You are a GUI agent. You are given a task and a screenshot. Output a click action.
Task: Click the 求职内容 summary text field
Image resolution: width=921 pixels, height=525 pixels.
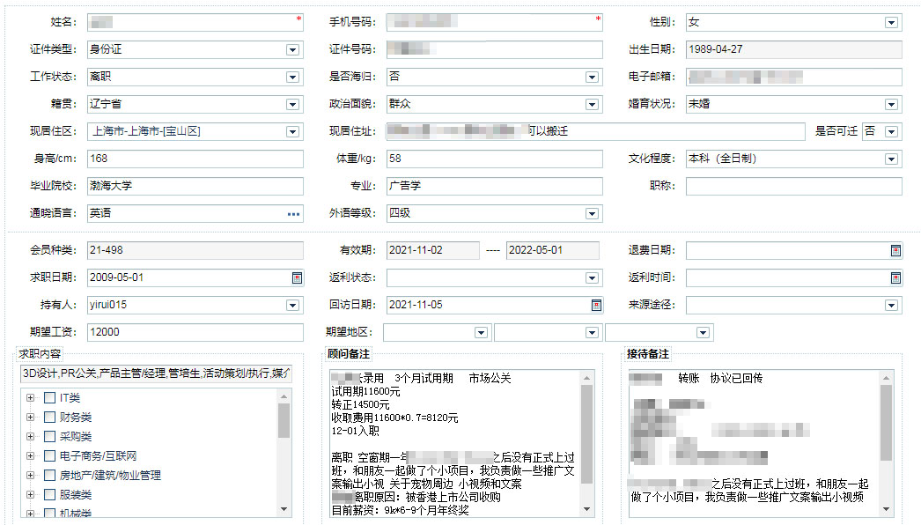click(156, 373)
